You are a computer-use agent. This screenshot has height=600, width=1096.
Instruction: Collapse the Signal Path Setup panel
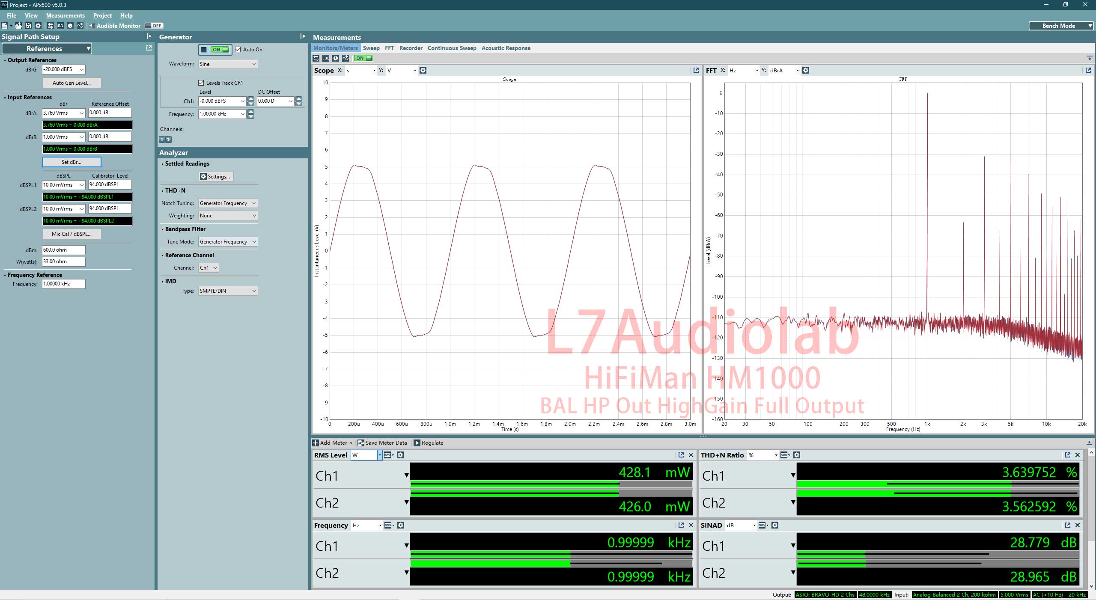click(149, 36)
